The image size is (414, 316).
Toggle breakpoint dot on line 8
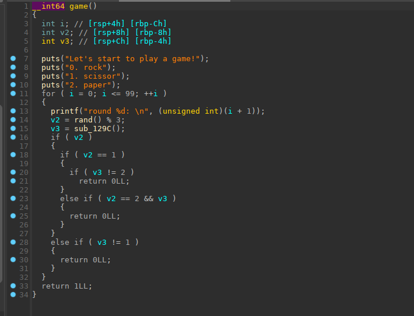[13, 67]
